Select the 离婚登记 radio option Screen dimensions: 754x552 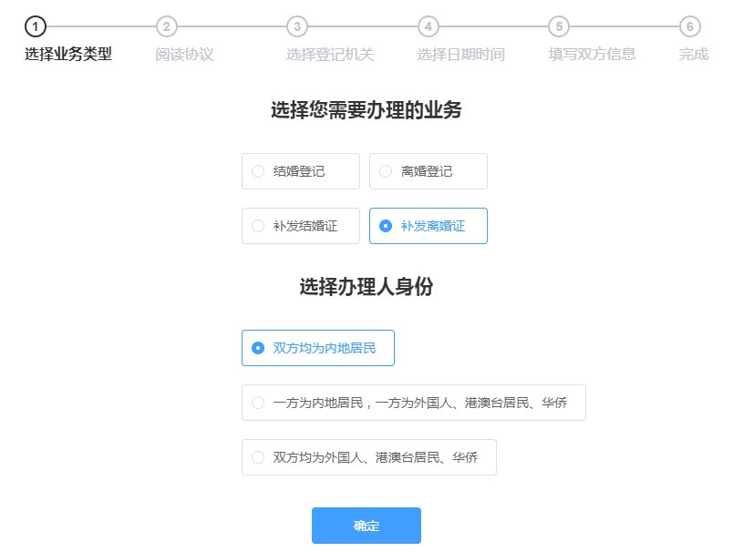[x=428, y=171]
